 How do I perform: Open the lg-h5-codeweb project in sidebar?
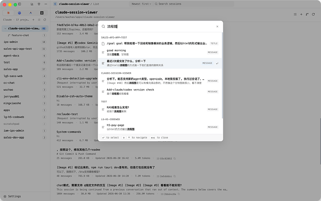click(25, 117)
